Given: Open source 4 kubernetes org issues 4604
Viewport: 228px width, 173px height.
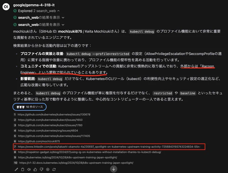Looking at the screenshot, I should (48, 131).
